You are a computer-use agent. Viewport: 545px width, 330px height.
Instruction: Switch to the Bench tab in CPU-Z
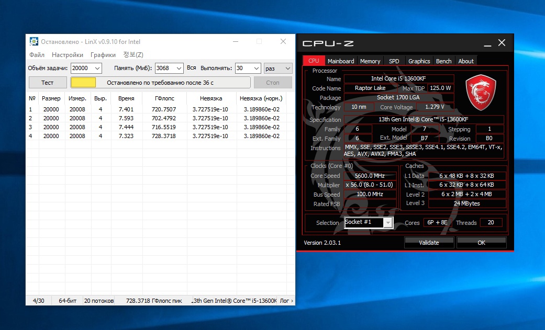[443, 61]
